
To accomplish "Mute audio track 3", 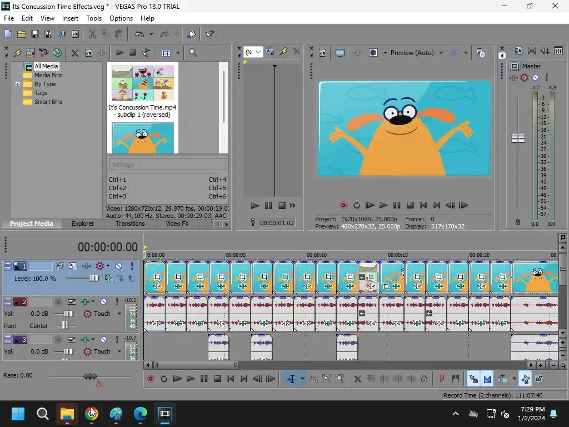I will [103, 340].
